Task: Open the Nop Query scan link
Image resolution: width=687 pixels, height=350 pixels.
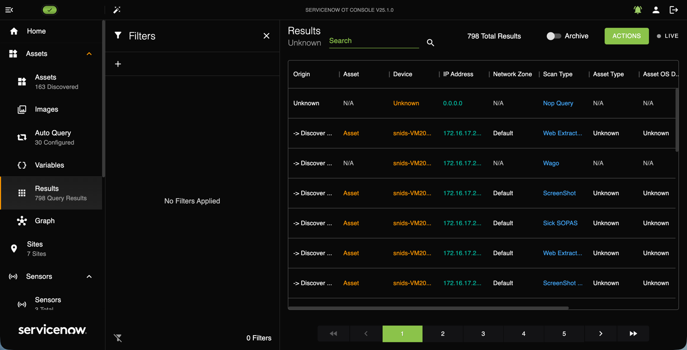Action: pos(558,103)
